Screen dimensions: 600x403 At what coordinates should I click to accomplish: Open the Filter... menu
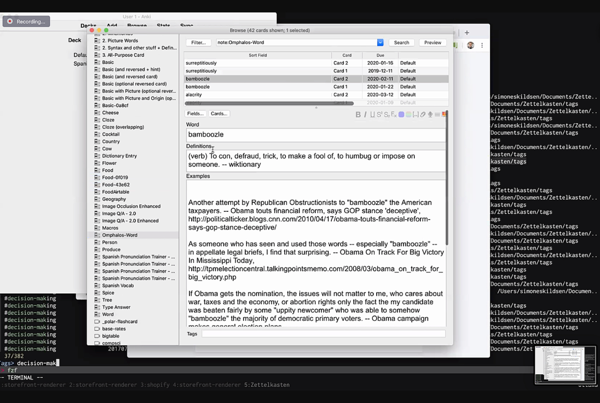(198, 42)
